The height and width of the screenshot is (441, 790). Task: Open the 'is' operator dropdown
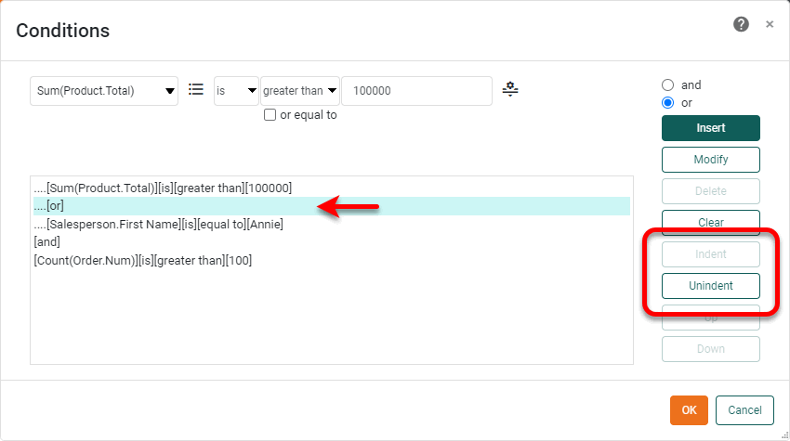click(237, 91)
